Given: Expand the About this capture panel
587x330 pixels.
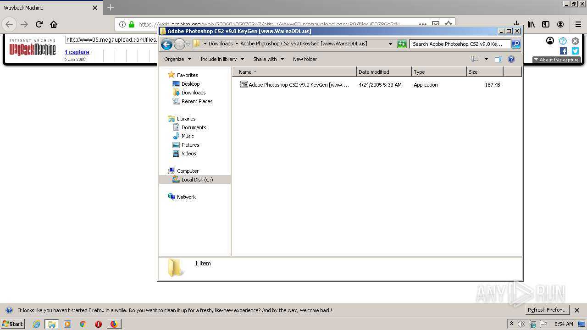Looking at the screenshot, I should click(x=556, y=60).
